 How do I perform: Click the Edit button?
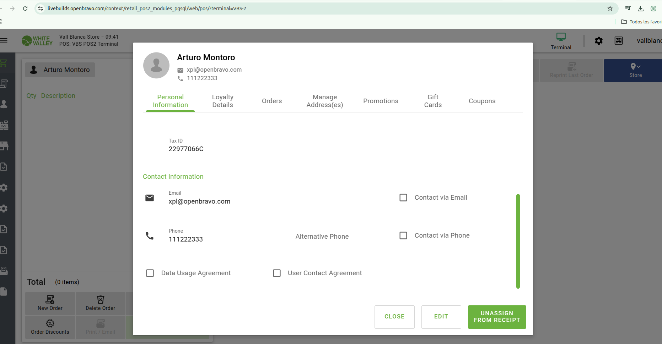(x=441, y=317)
